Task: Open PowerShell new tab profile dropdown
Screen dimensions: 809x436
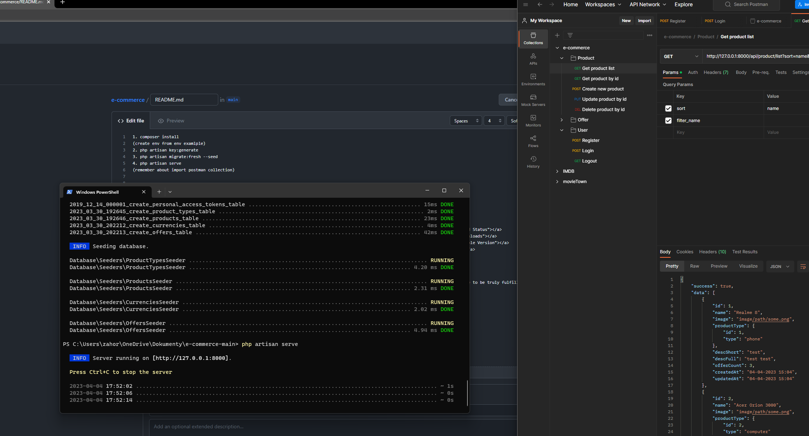Action: [x=170, y=192]
